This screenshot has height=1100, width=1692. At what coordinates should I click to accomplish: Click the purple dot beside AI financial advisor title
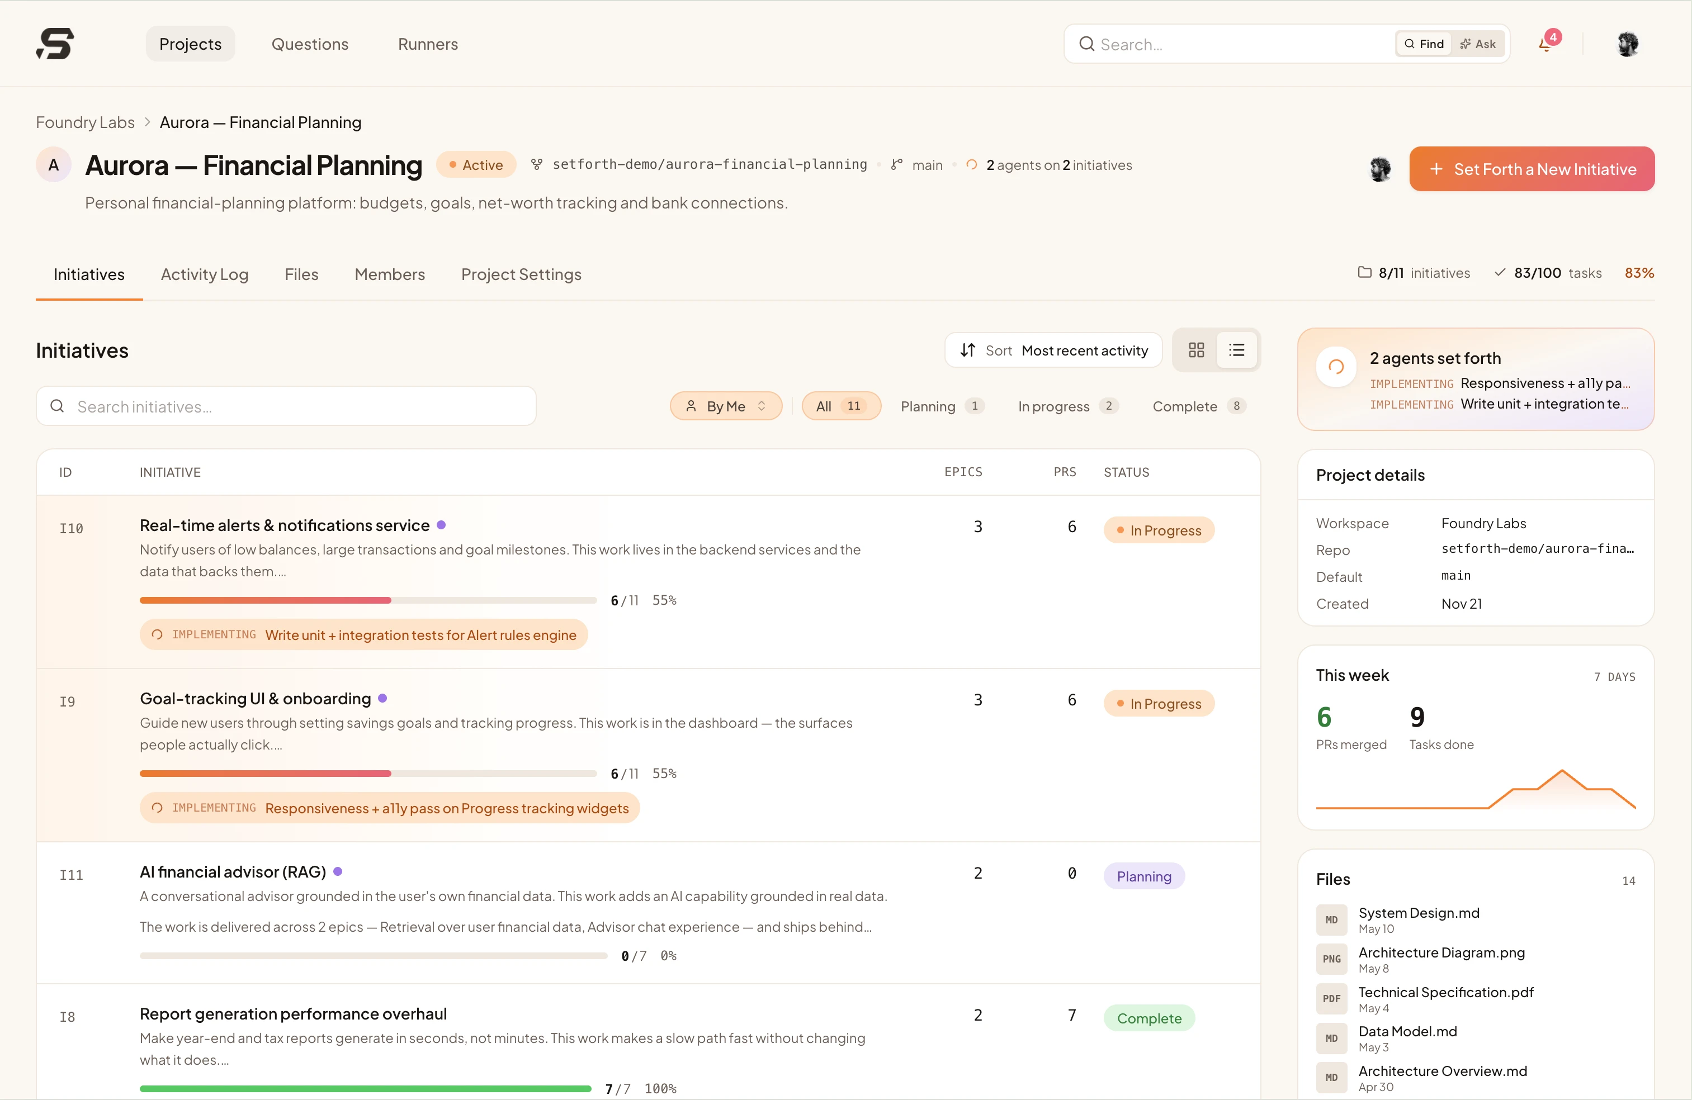click(338, 871)
